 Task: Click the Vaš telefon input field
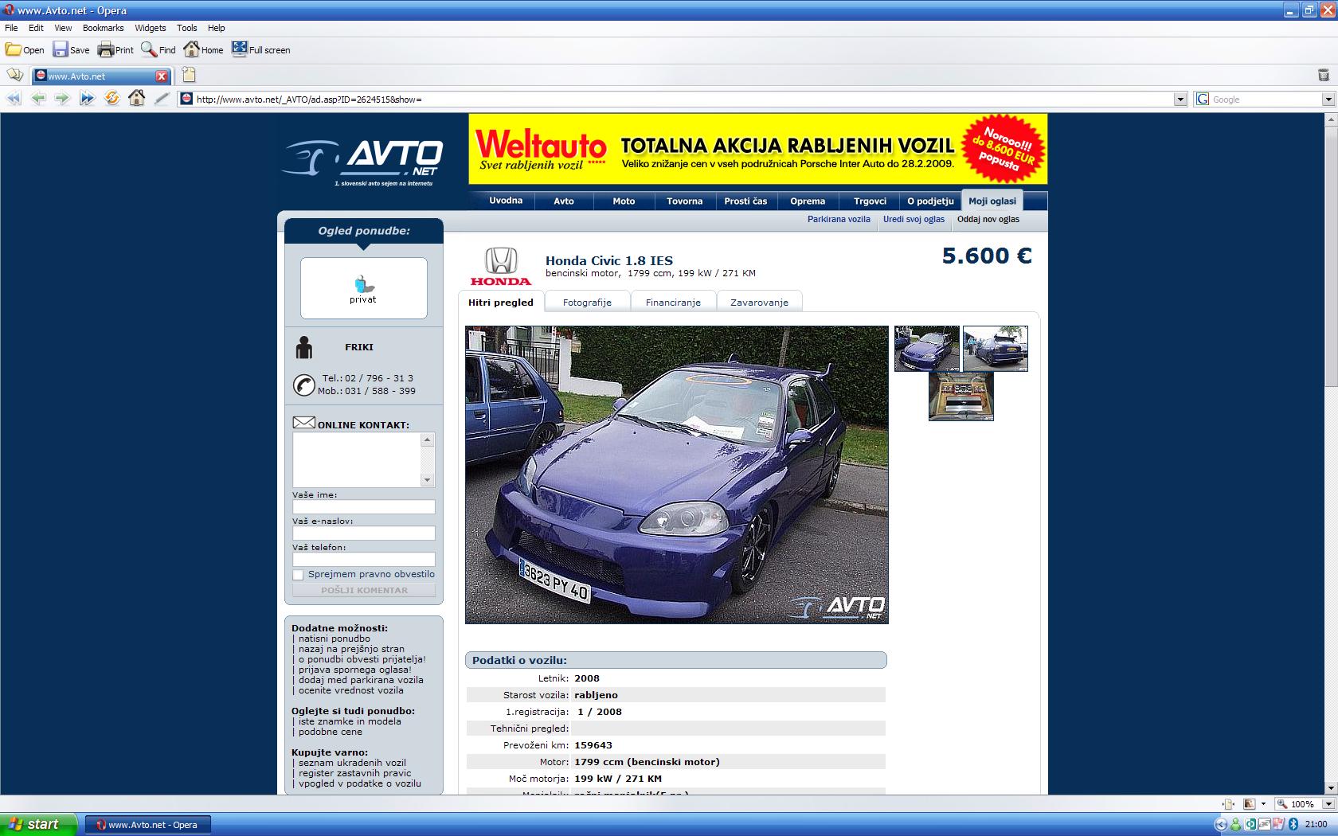tap(364, 560)
